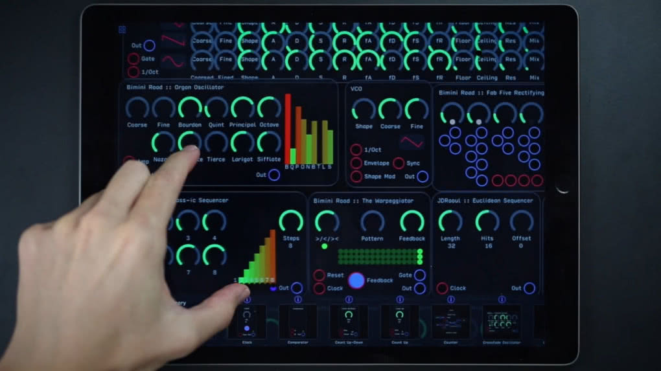Adjust the sequencer step 8 knob

coord(214,256)
